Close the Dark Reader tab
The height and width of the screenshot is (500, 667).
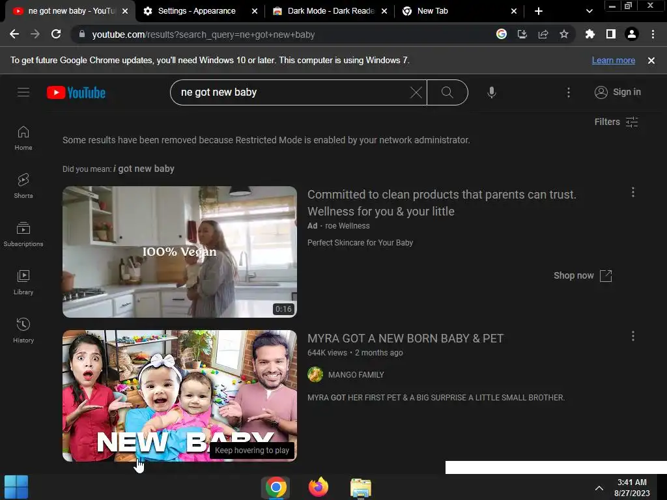[x=384, y=11]
